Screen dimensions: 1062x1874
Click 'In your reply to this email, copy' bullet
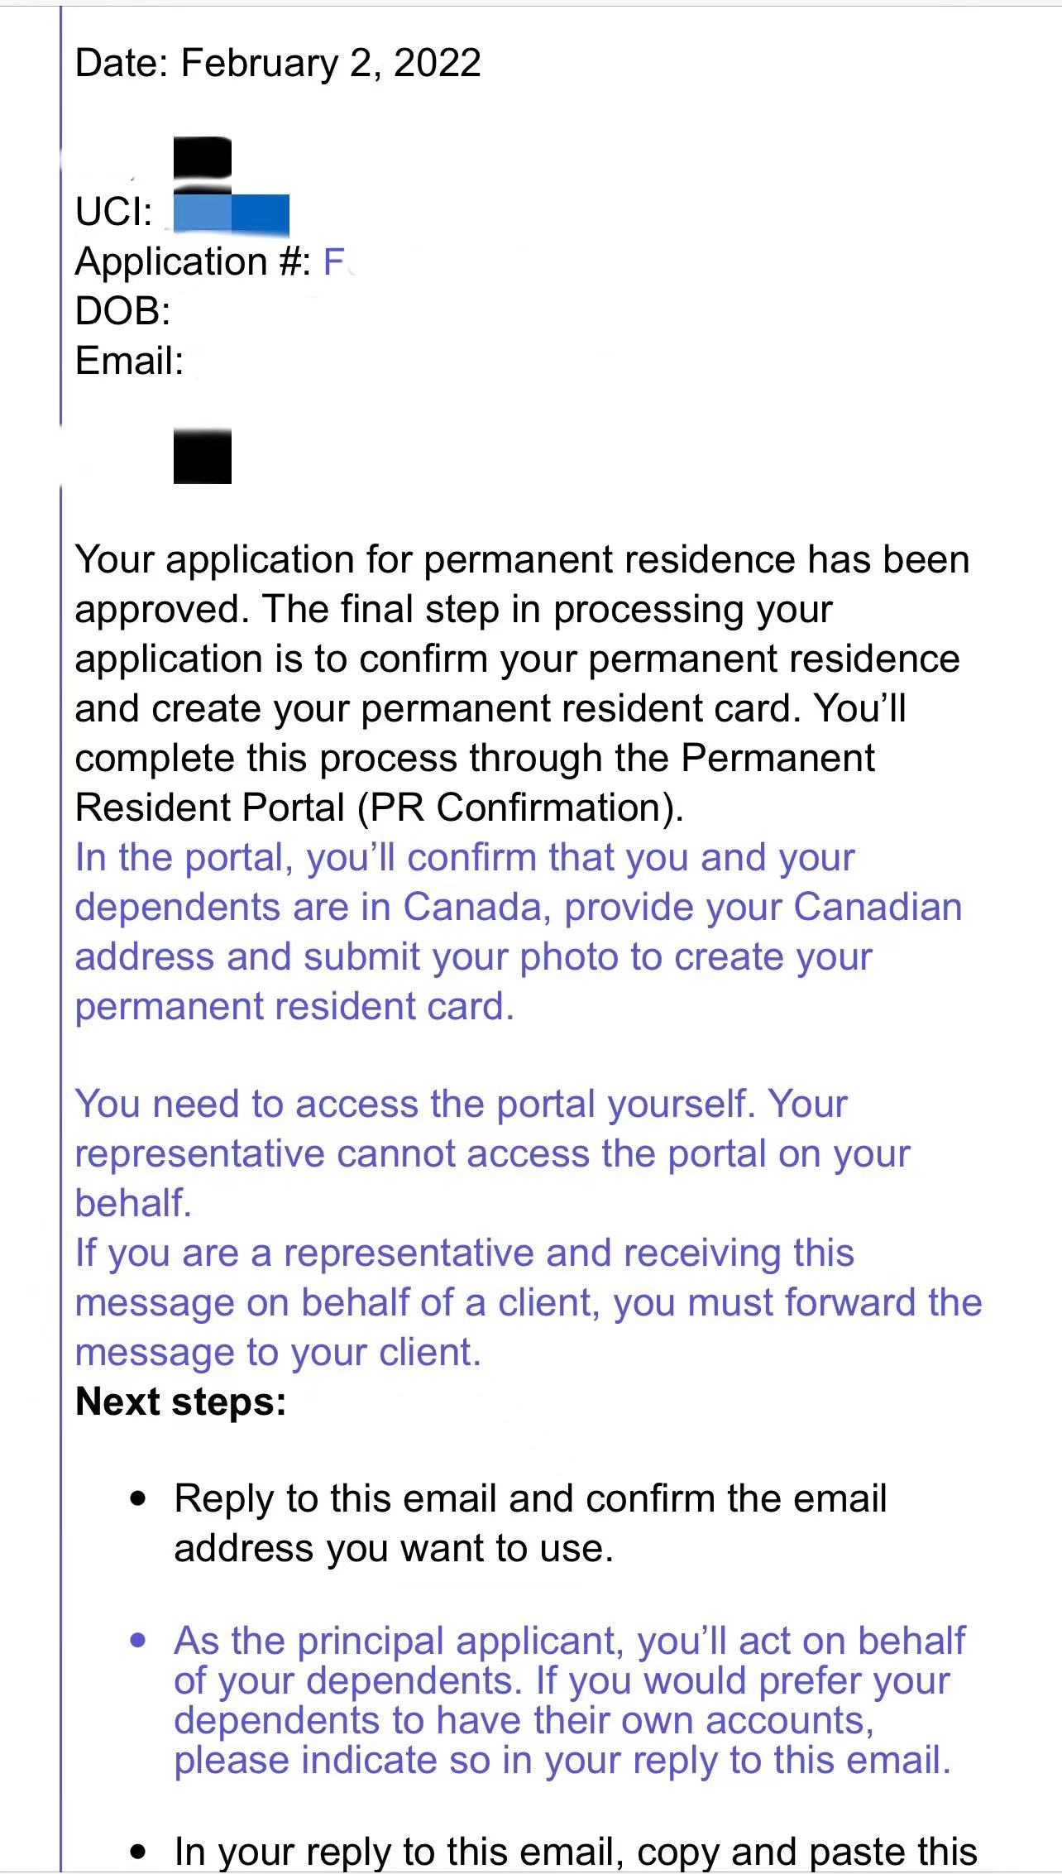point(576,1852)
